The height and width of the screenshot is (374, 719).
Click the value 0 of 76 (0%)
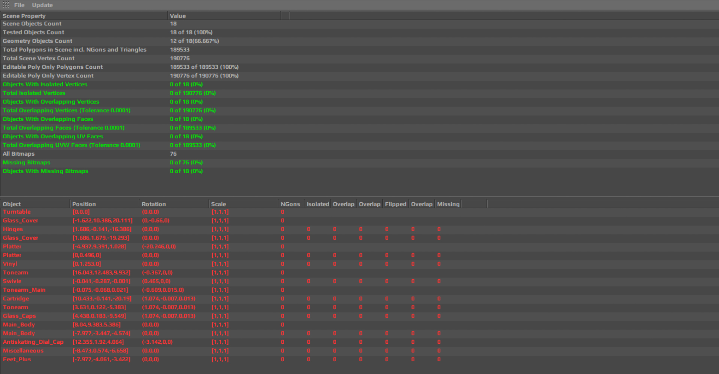point(186,162)
